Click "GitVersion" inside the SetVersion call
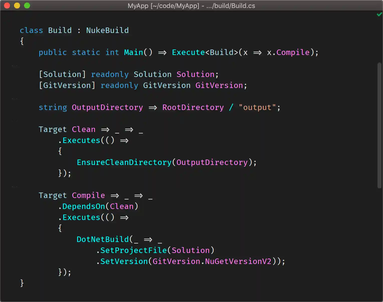 [x=176, y=261]
